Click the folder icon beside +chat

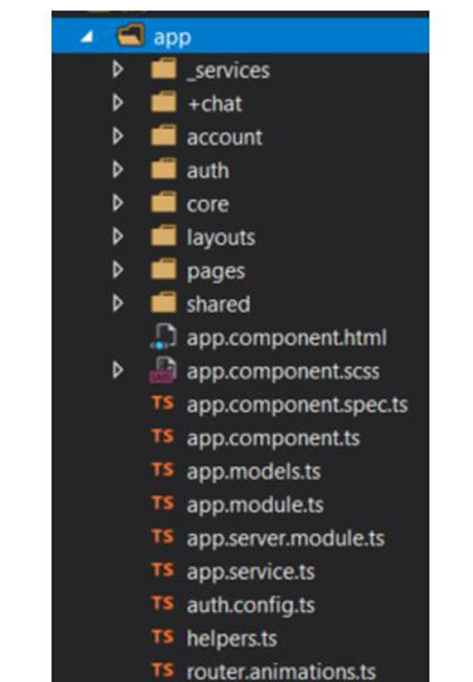[x=164, y=102]
